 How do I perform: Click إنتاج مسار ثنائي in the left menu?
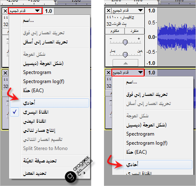coord(39,130)
